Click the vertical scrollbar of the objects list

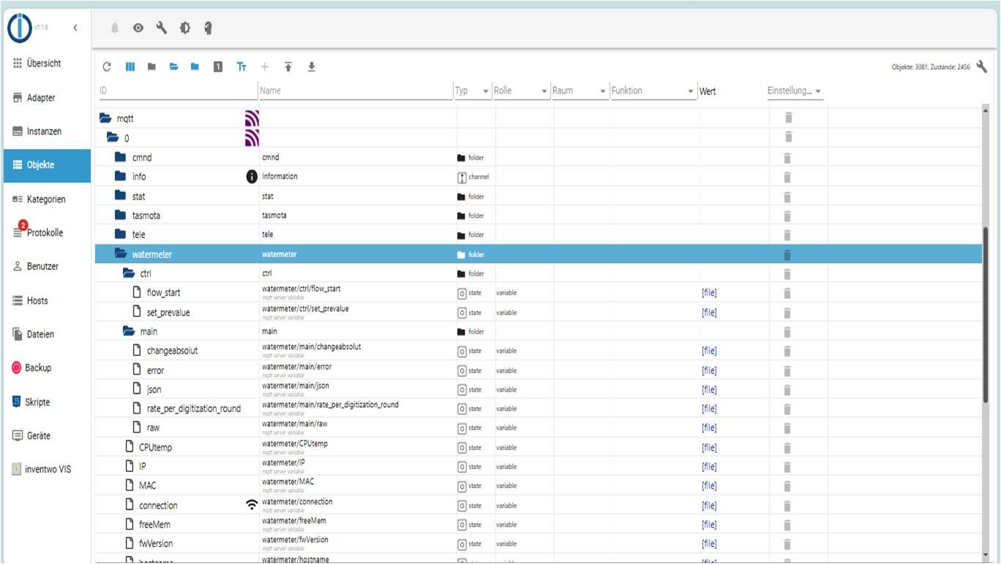[x=985, y=314]
